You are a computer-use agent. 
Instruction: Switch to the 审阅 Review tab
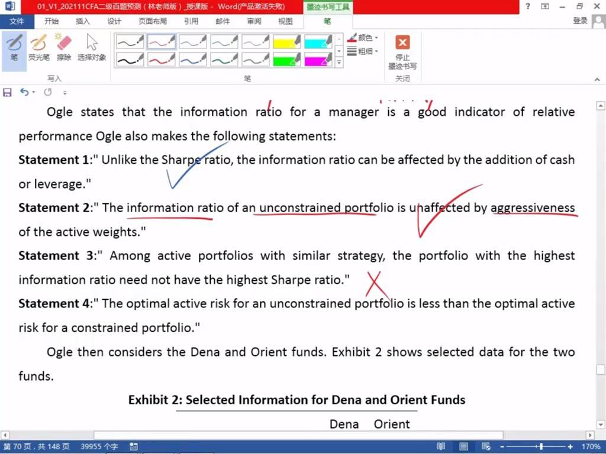pos(254,21)
